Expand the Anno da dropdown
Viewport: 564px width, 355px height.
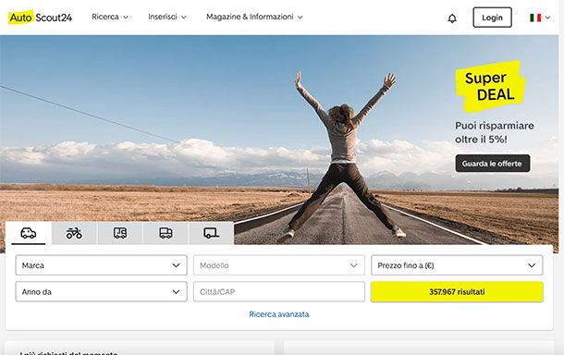pyautogui.click(x=101, y=292)
